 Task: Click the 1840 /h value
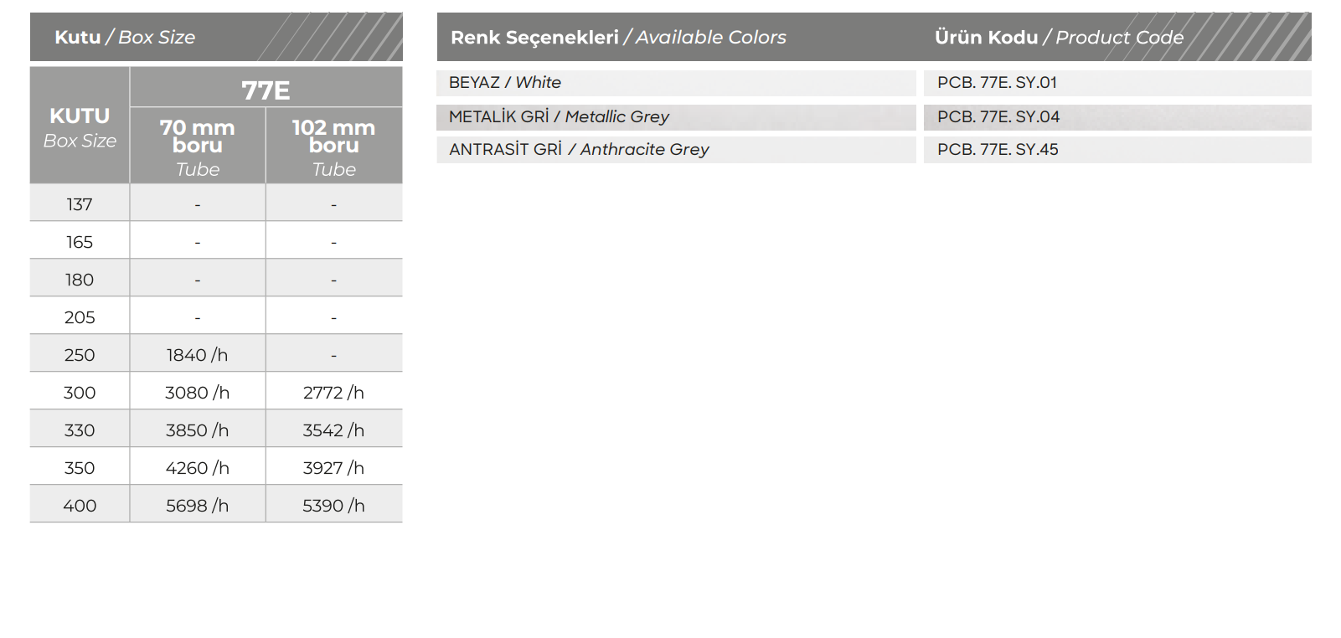[x=197, y=355]
